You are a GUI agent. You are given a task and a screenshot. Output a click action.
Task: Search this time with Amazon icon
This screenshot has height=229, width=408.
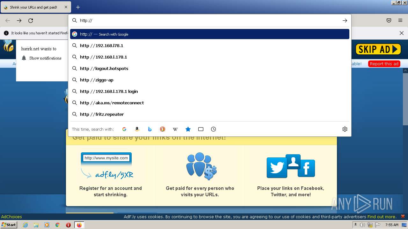tap(137, 129)
